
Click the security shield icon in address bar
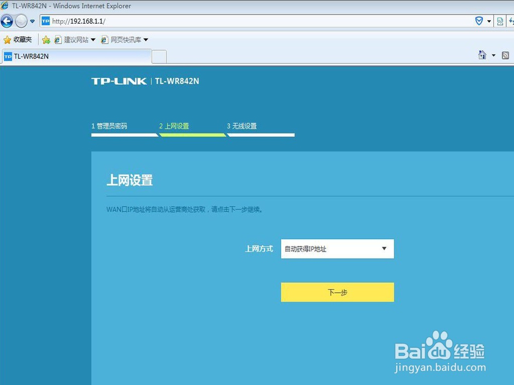click(x=479, y=21)
